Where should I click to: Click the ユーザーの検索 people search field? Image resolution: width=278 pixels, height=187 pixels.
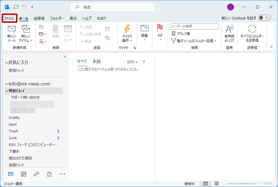194,26
